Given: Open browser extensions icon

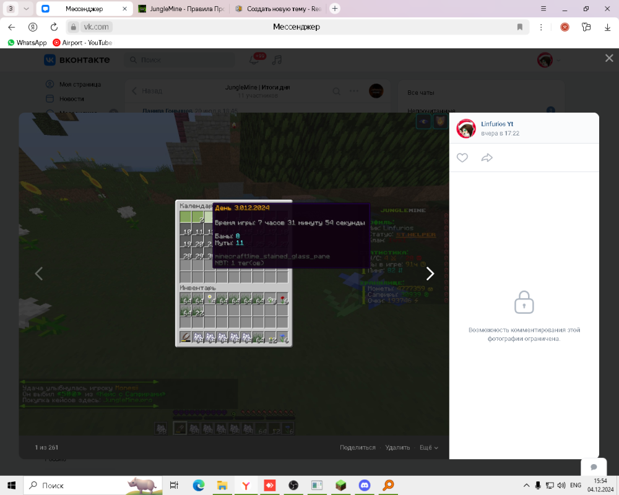Looking at the screenshot, I should coord(586,27).
